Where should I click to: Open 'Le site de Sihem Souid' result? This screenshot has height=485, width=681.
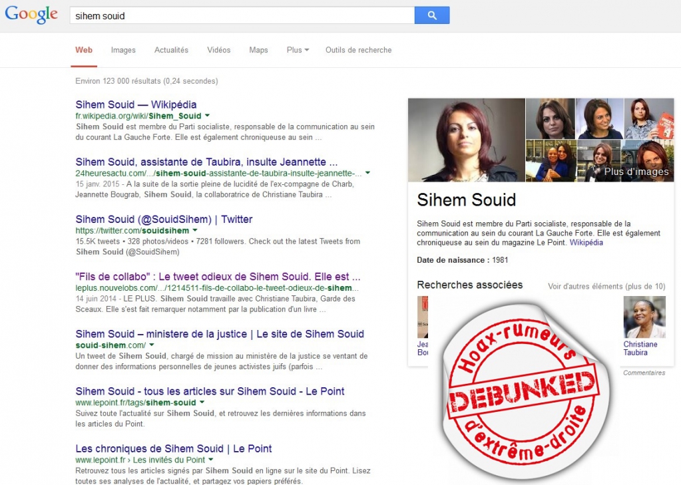point(220,334)
